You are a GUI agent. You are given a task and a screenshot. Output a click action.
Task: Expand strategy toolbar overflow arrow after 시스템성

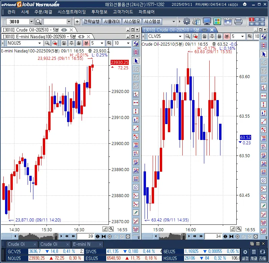click(x=174, y=22)
